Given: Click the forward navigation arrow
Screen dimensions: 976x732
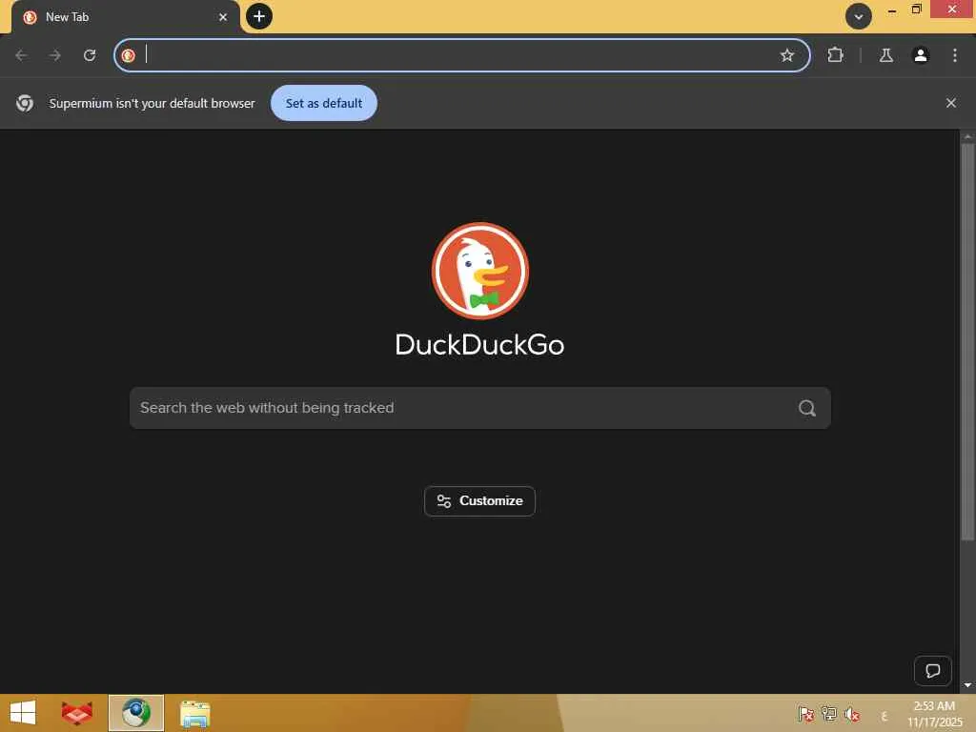Looking at the screenshot, I should (x=55, y=55).
